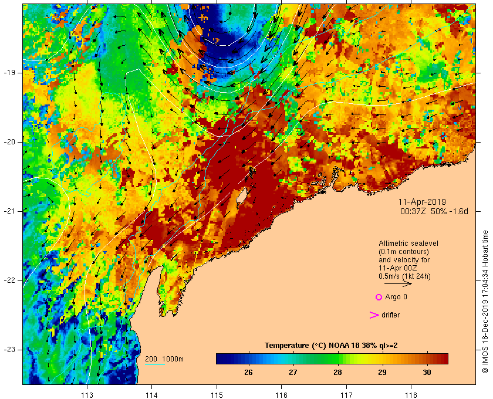Click the 116 longitude axis label
The height and width of the screenshot is (399, 493).
pyautogui.click(x=281, y=394)
